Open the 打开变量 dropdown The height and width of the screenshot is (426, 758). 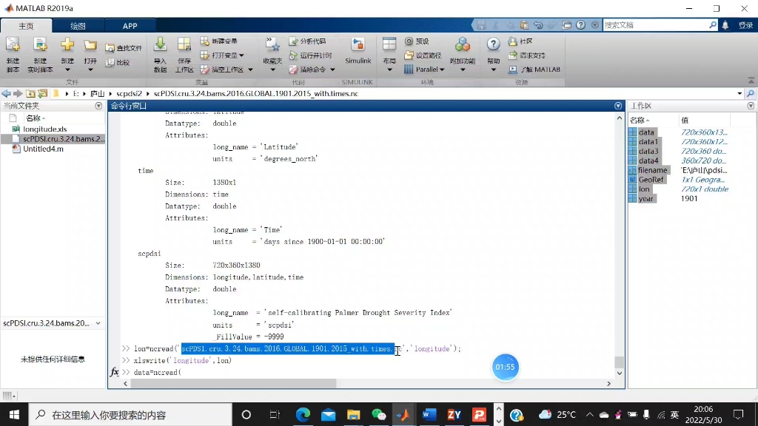coord(222,55)
